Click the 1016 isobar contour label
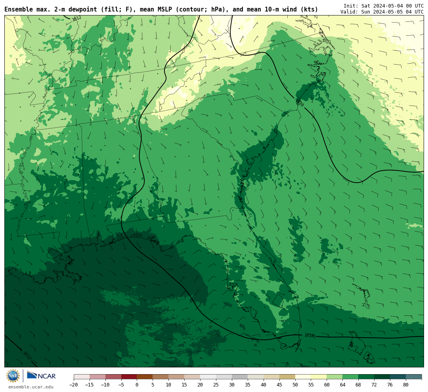Screen dimensions: 428x392 (309, 335)
